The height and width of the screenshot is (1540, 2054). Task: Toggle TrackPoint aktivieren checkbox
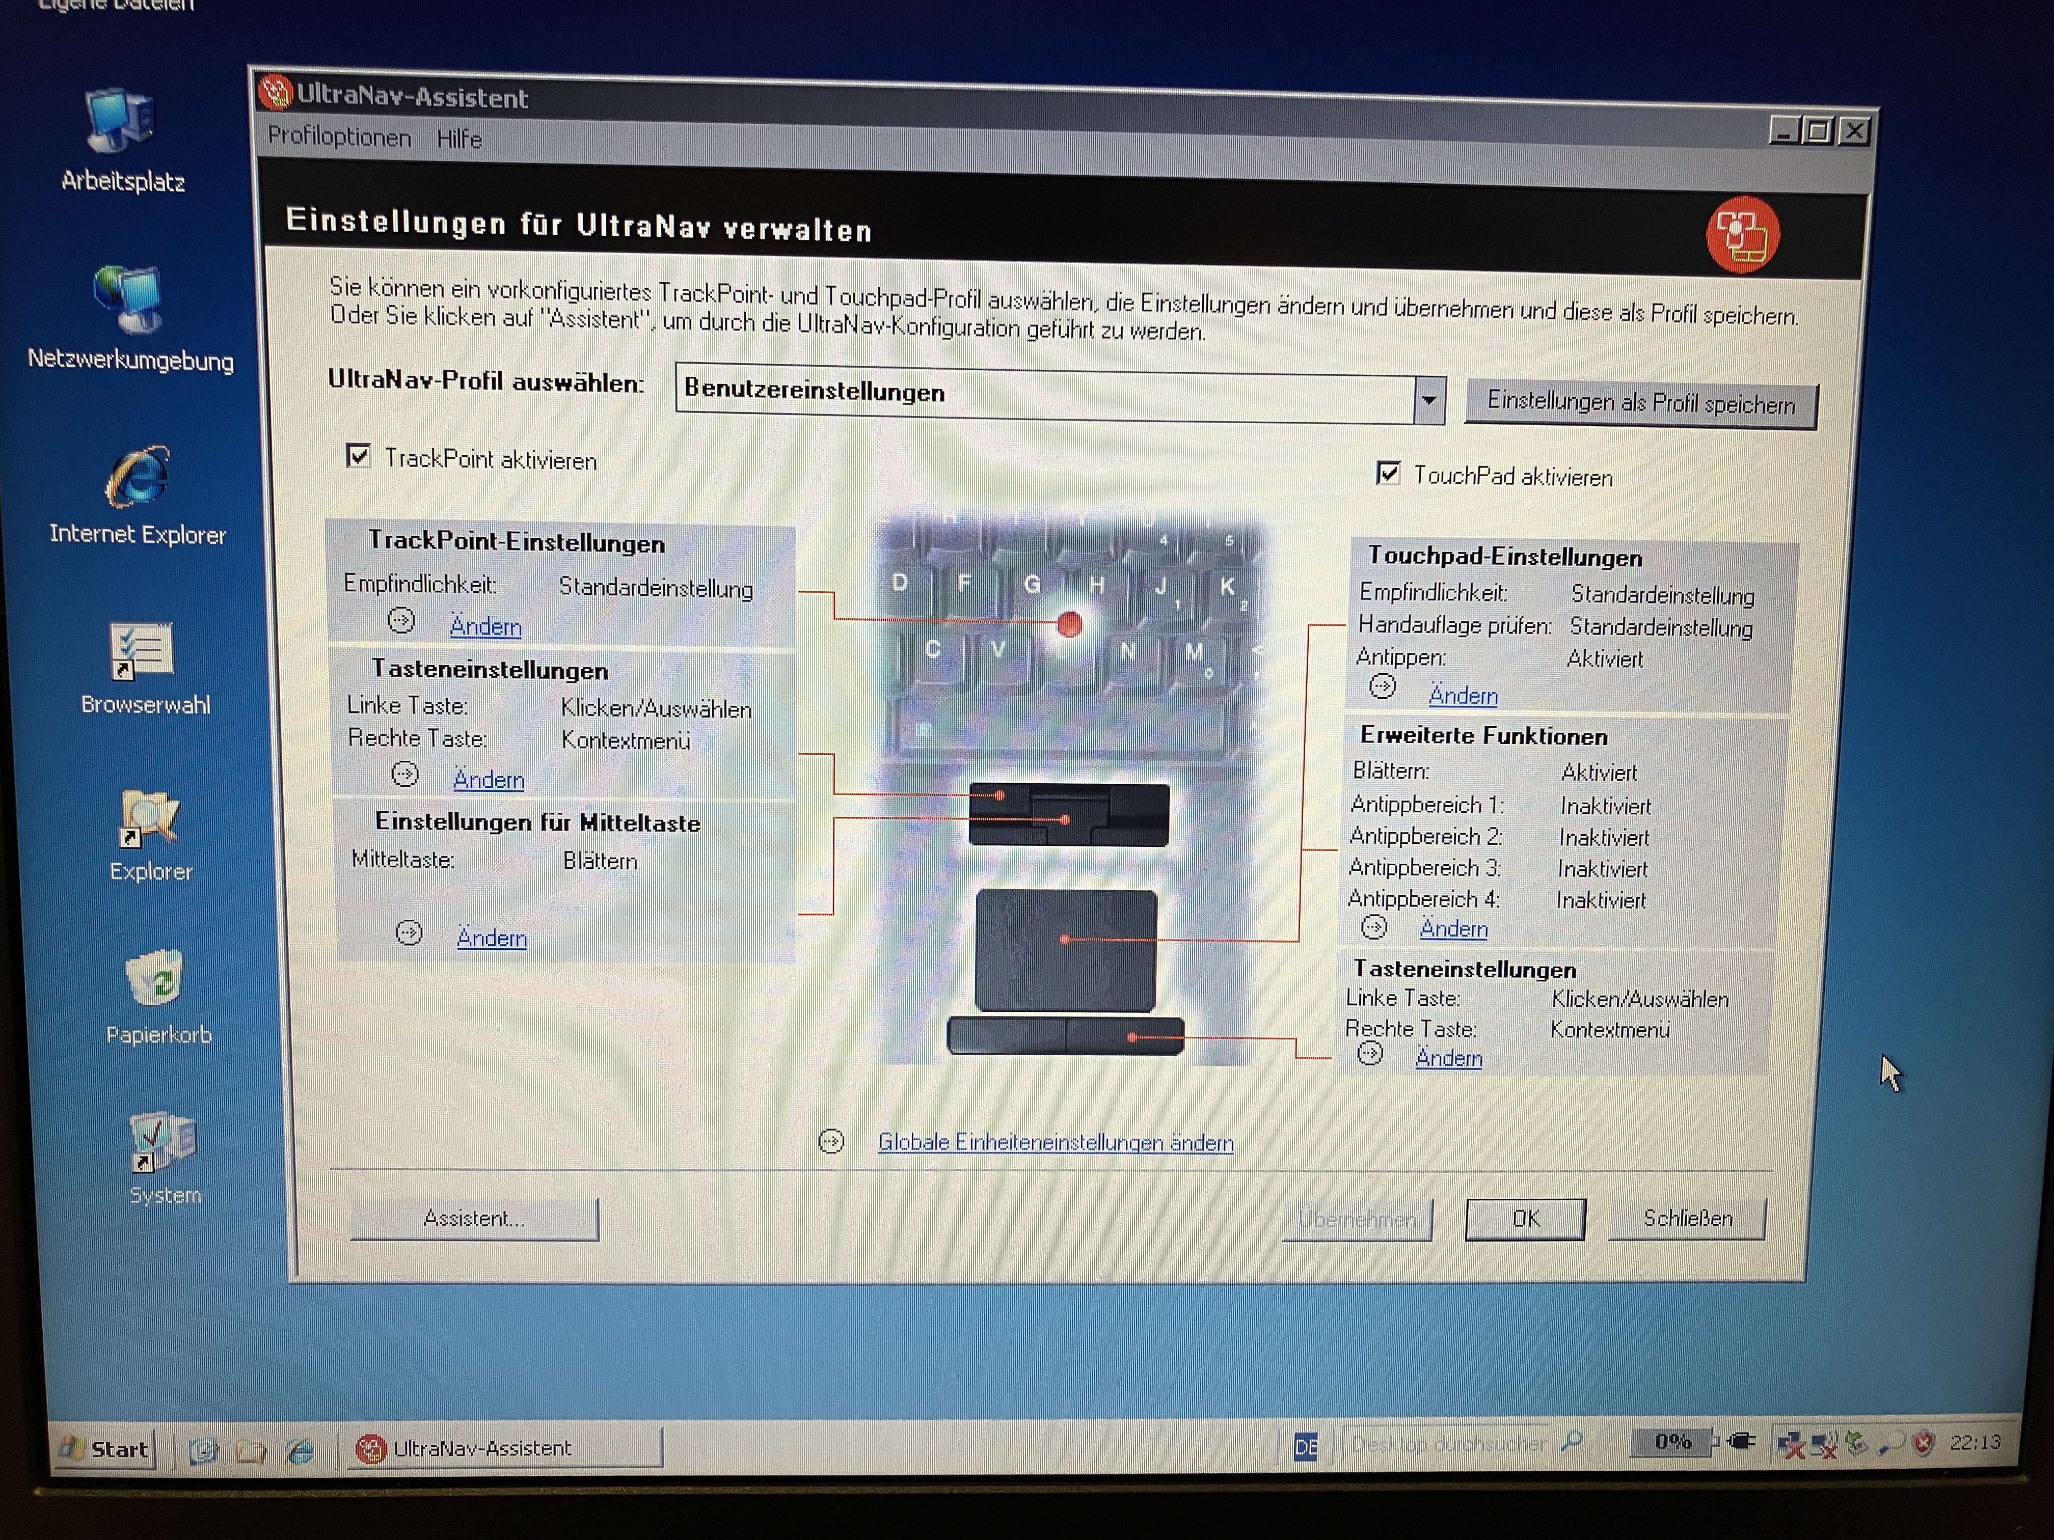[x=359, y=456]
